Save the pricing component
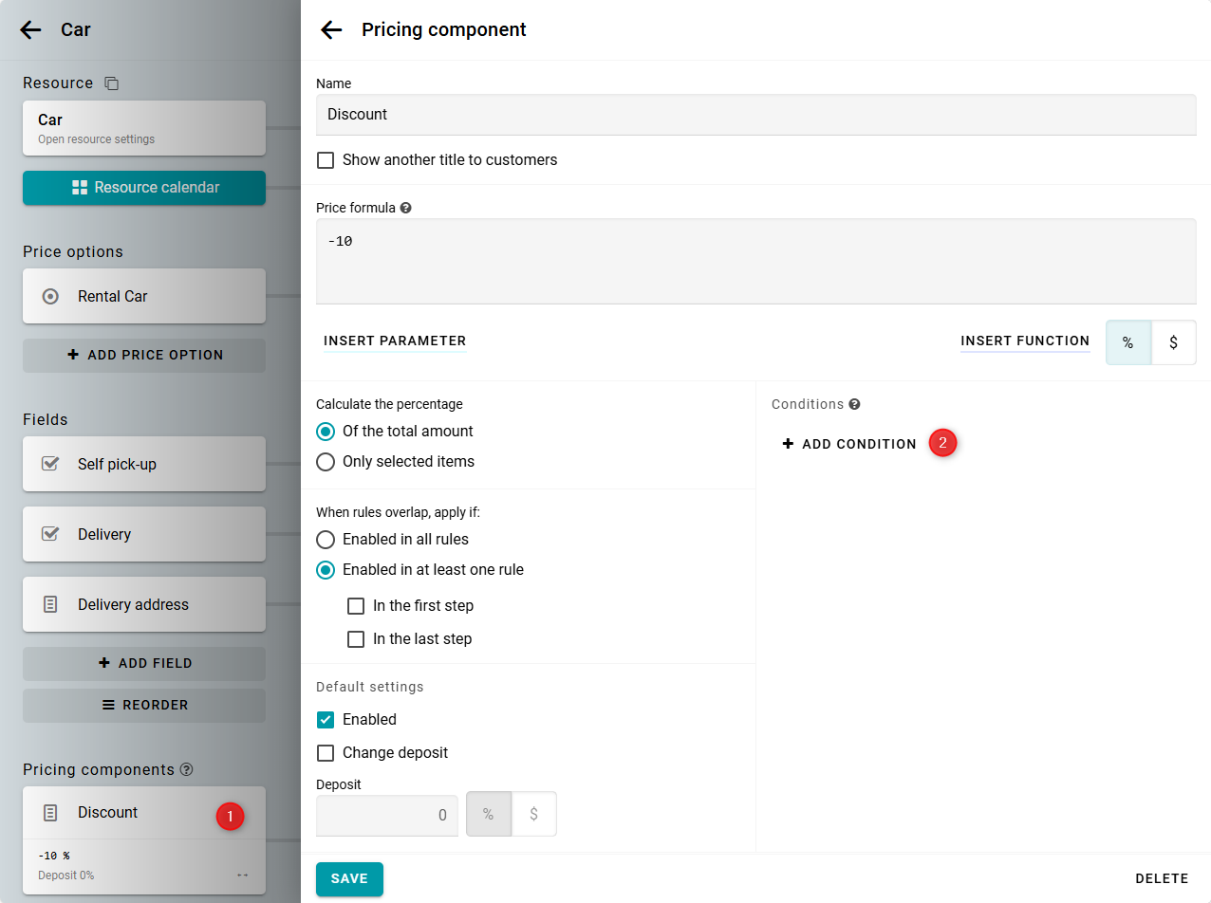Viewport: 1211px width, 903px height. (x=349, y=879)
